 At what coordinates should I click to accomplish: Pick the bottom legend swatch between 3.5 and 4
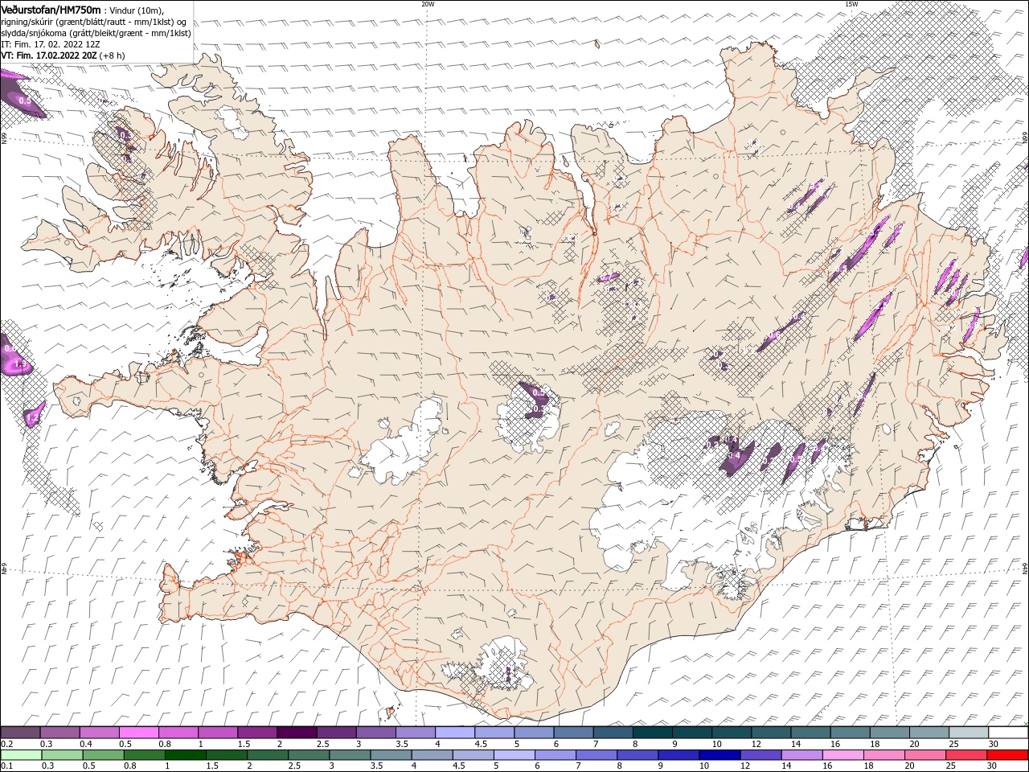(x=390, y=755)
